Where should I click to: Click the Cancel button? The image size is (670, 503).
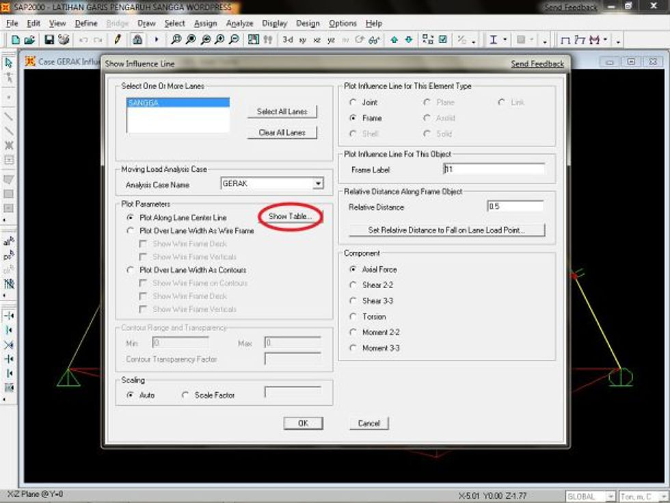368,423
